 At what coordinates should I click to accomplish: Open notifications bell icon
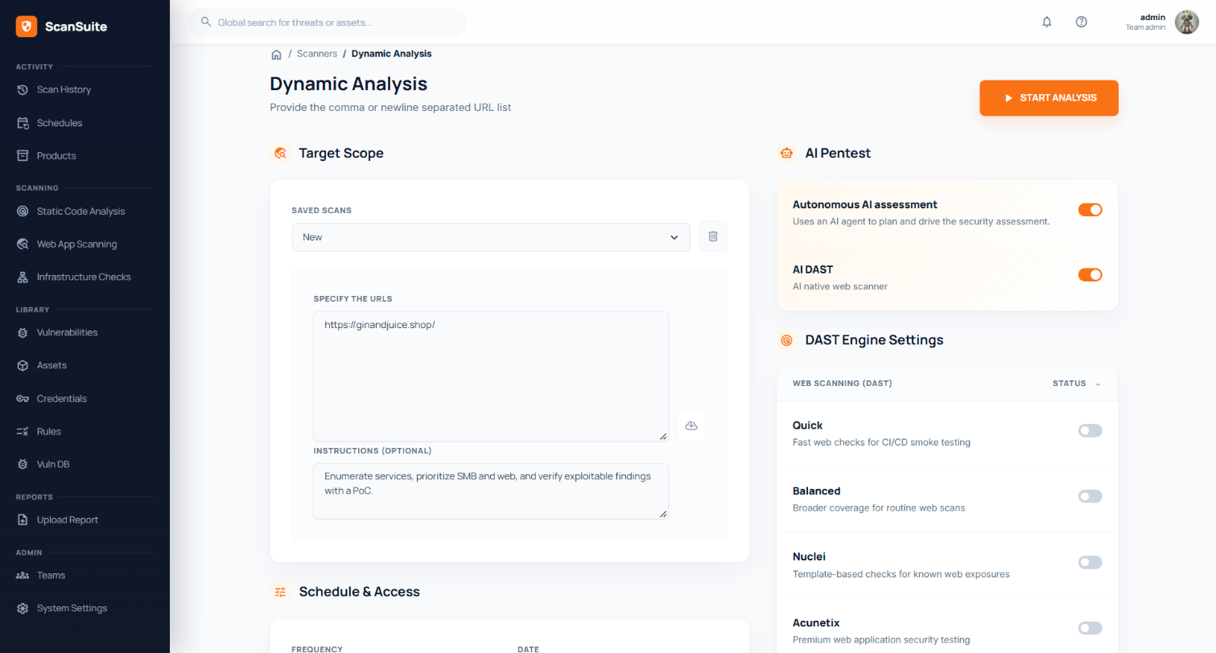click(x=1047, y=23)
